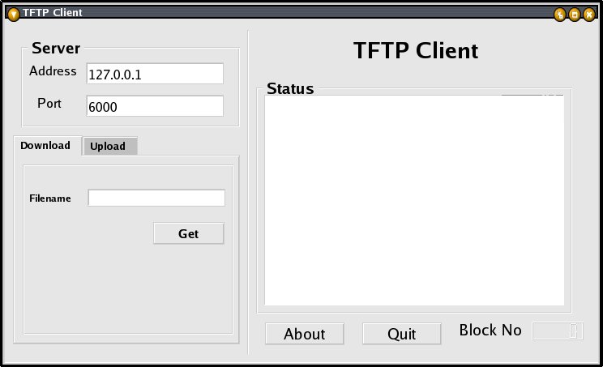The height and width of the screenshot is (367, 603).
Task: Click the Block No label
Action: click(490, 330)
